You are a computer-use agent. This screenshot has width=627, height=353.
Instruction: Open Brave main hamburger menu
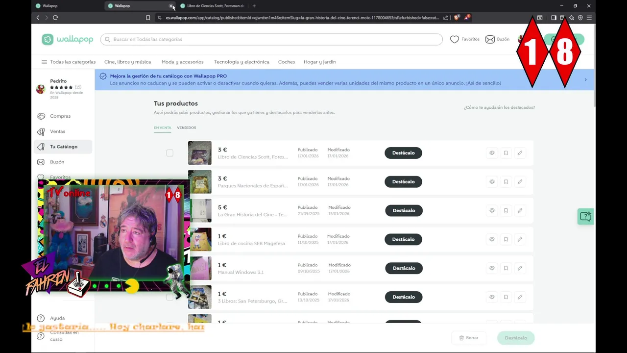tap(589, 18)
